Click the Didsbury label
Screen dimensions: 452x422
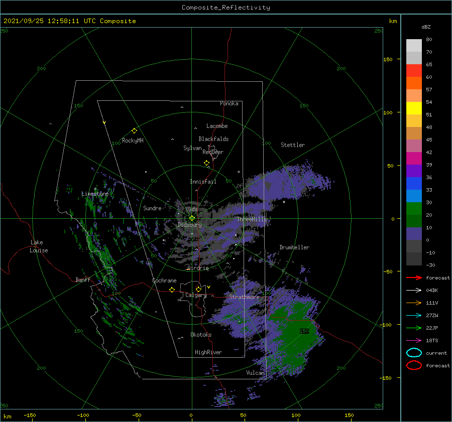coord(190,225)
